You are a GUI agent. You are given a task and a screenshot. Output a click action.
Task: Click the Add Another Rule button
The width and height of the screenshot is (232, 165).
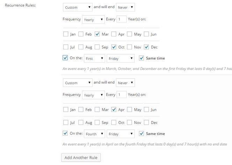coord(81,157)
